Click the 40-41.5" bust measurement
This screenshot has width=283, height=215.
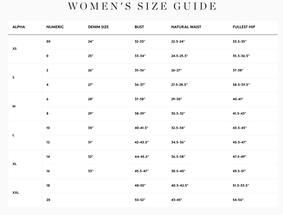[x=141, y=128]
